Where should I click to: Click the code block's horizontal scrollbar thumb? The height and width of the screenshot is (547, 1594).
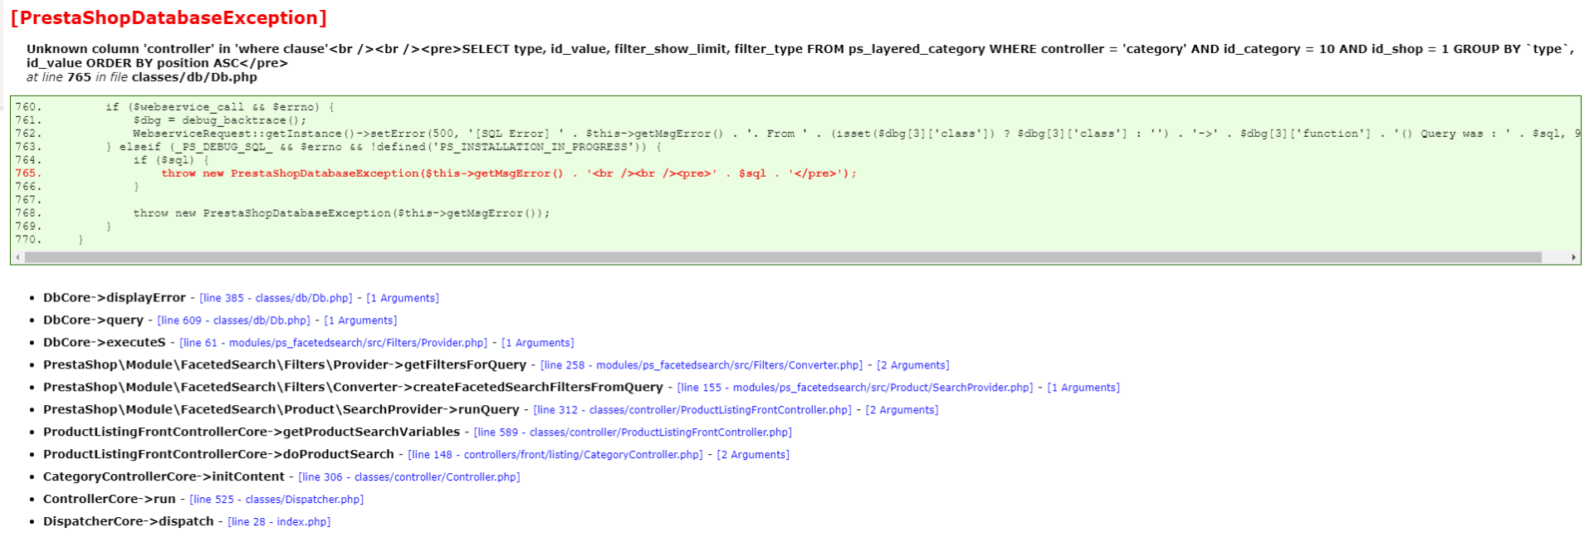pyautogui.click(x=783, y=257)
